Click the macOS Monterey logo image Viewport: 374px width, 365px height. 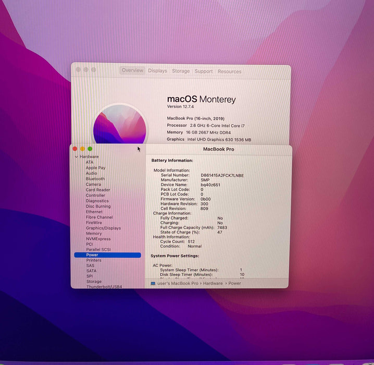click(x=119, y=124)
